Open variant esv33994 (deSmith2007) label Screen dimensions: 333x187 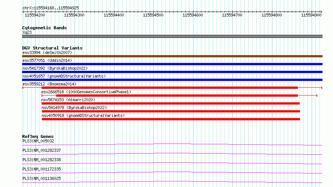[x=47, y=52]
